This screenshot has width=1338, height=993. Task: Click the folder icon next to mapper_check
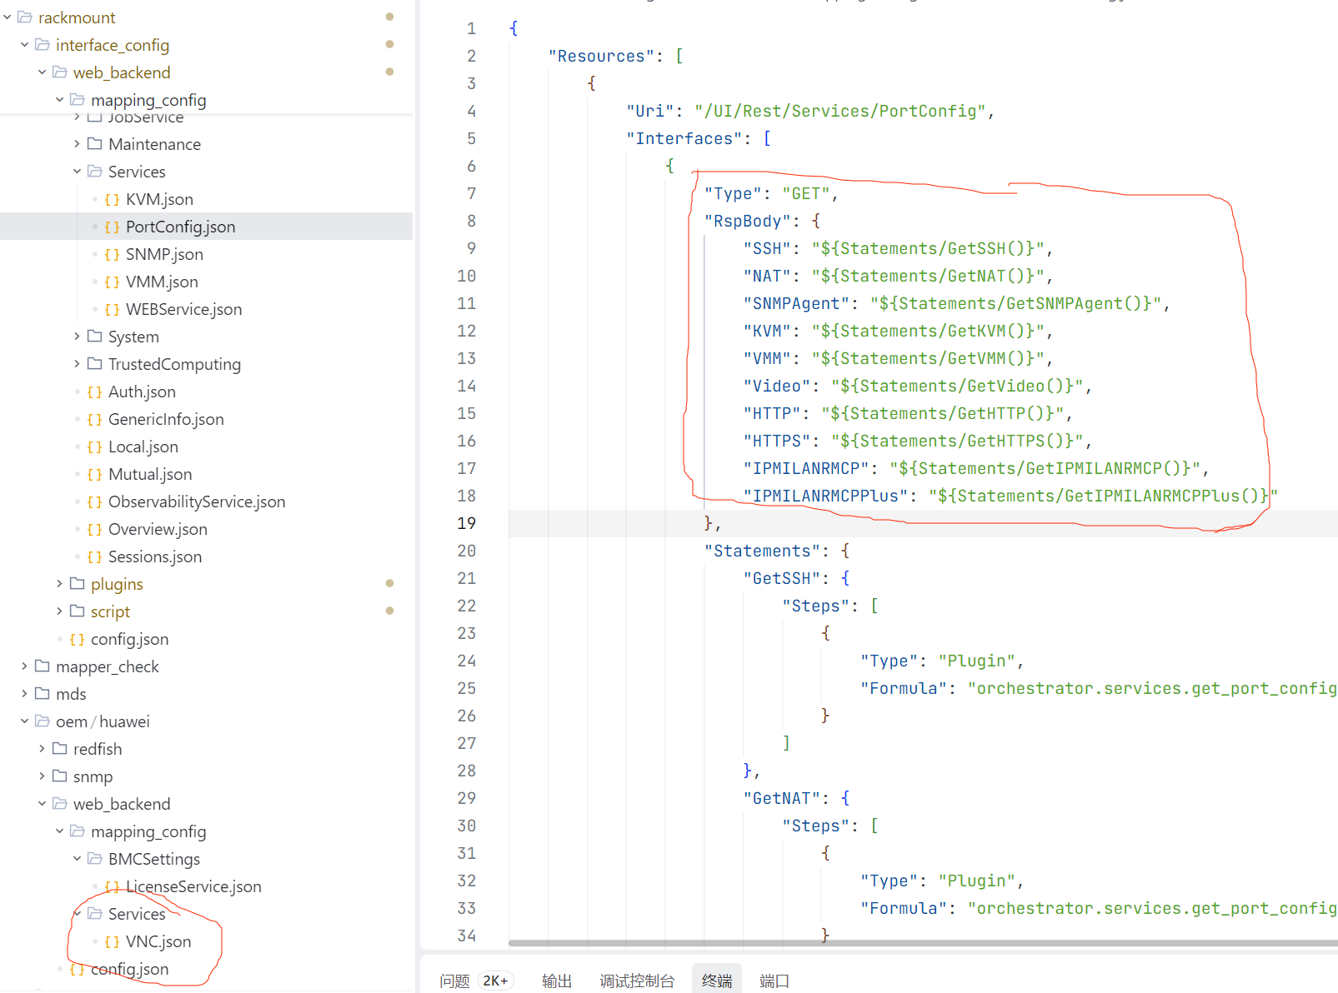click(x=43, y=666)
